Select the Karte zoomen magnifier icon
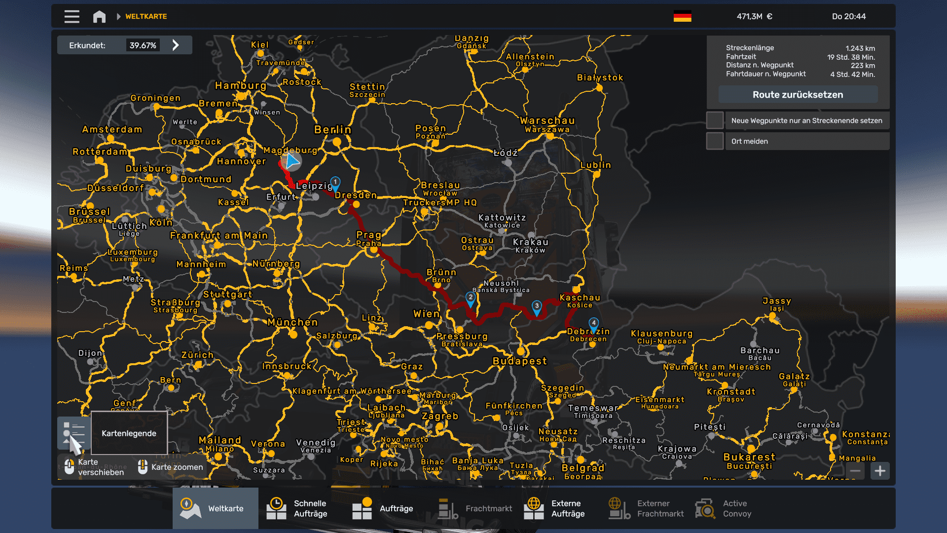The height and width of the screenshot is (533, 947). 143,466
